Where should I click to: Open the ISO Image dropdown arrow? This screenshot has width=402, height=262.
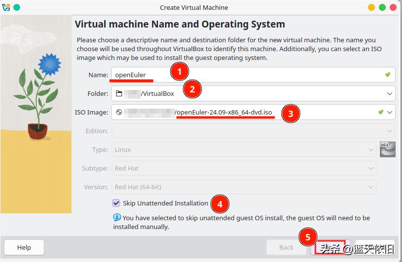pos(390,112)
